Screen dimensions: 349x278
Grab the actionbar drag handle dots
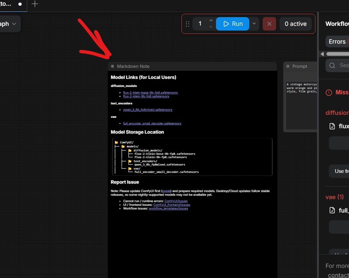[x=188, y=24]
